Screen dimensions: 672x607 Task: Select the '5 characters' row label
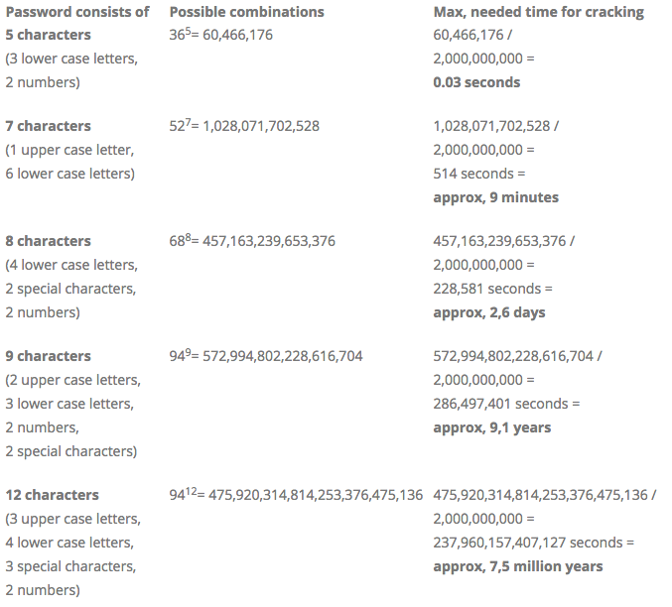(x=48, y=35)
